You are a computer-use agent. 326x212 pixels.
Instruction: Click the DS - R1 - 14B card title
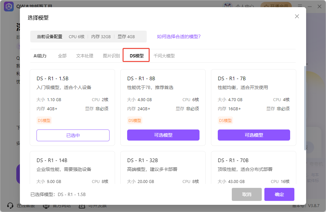tap(52, 160)
